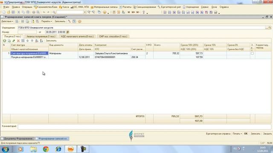Click Заполнить above the purchases table
273x153 pixels.
pyautogui.click(x=51, y=41)
